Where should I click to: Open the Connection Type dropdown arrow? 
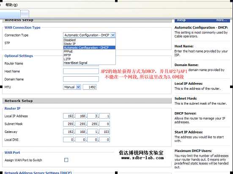pyautogui.click(x=113, y=35)
